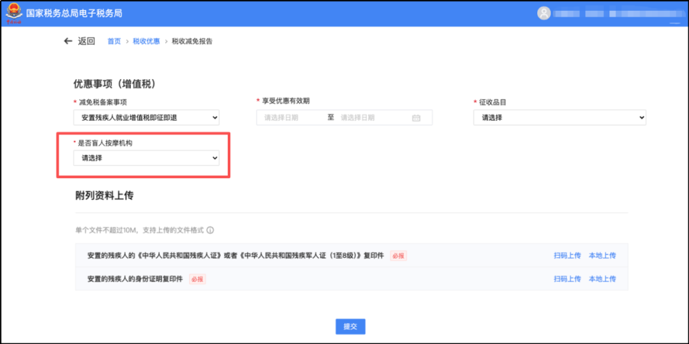Open the 是否盲人按摩机构 dropdown
Viewport: 689px width, 344px height.
pos(146,158)
